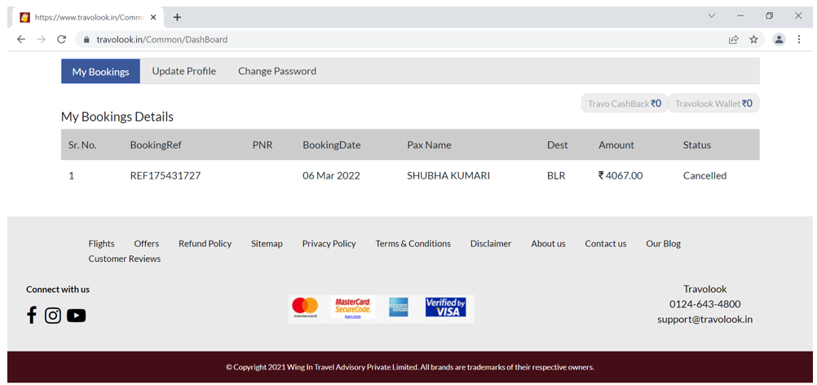Switch to Change Password tab
The height and width of the screenshot is (385, 817).
click(276, 71)
